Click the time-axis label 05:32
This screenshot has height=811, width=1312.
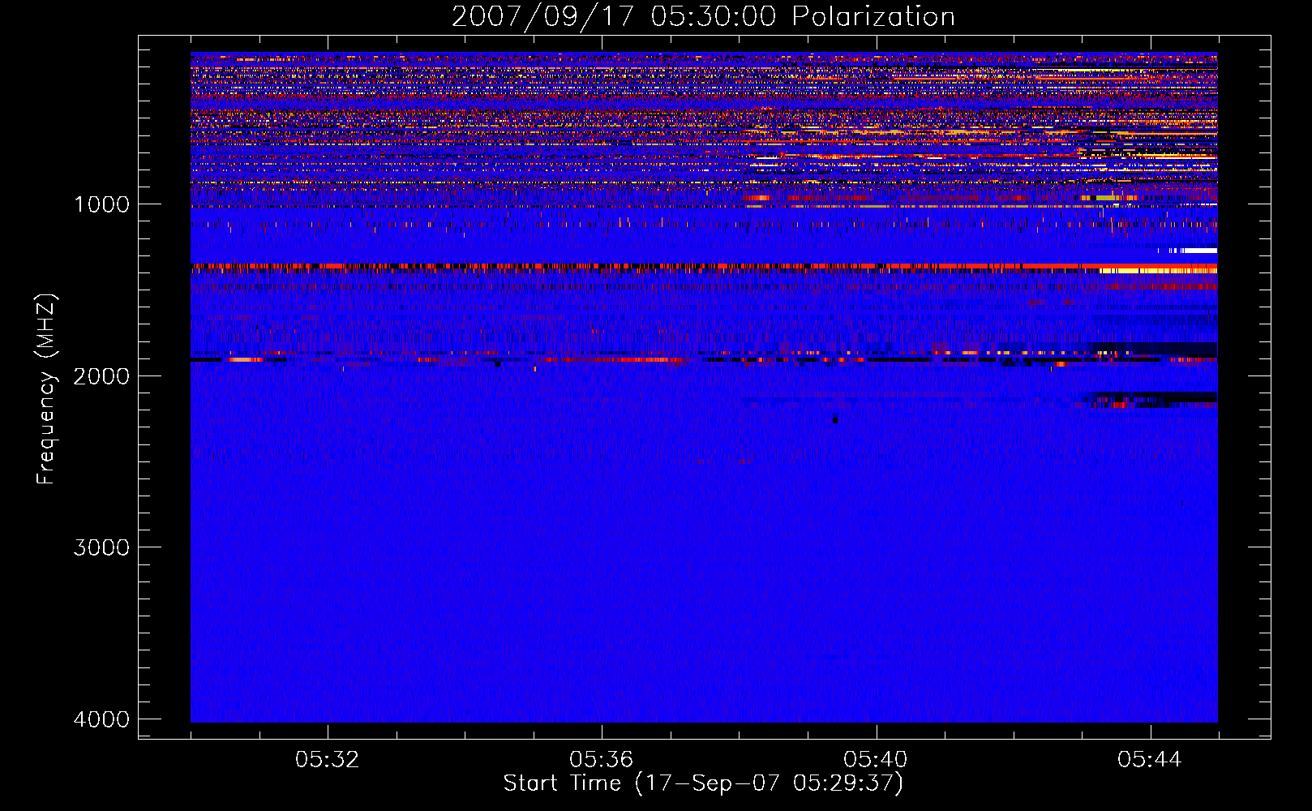[x=328, y=760]
